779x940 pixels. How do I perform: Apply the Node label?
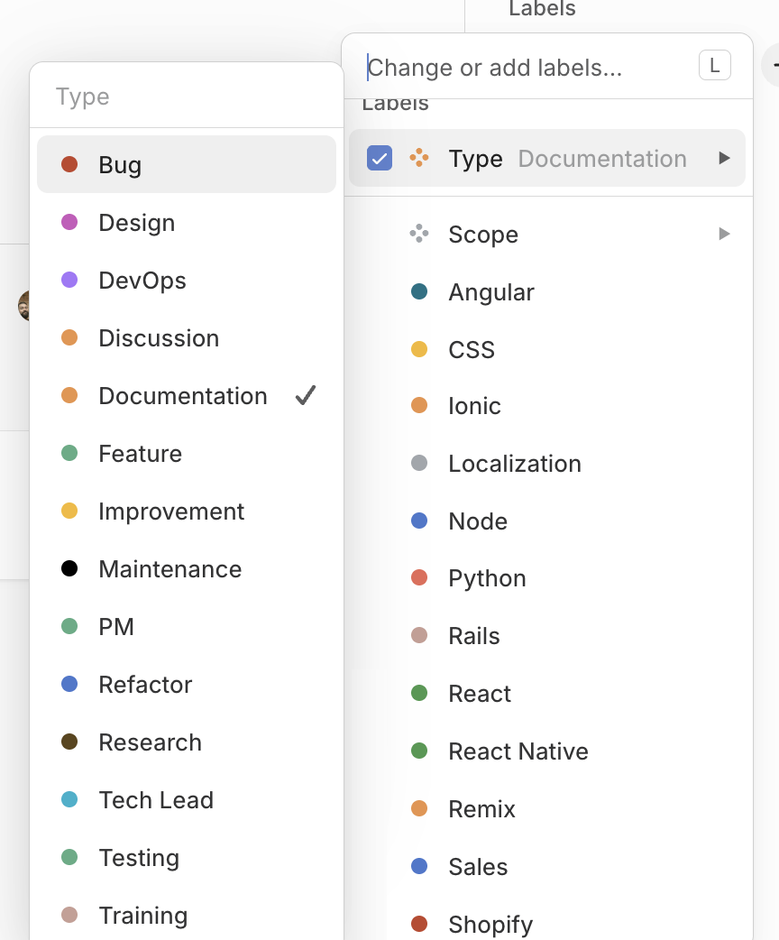547,521
